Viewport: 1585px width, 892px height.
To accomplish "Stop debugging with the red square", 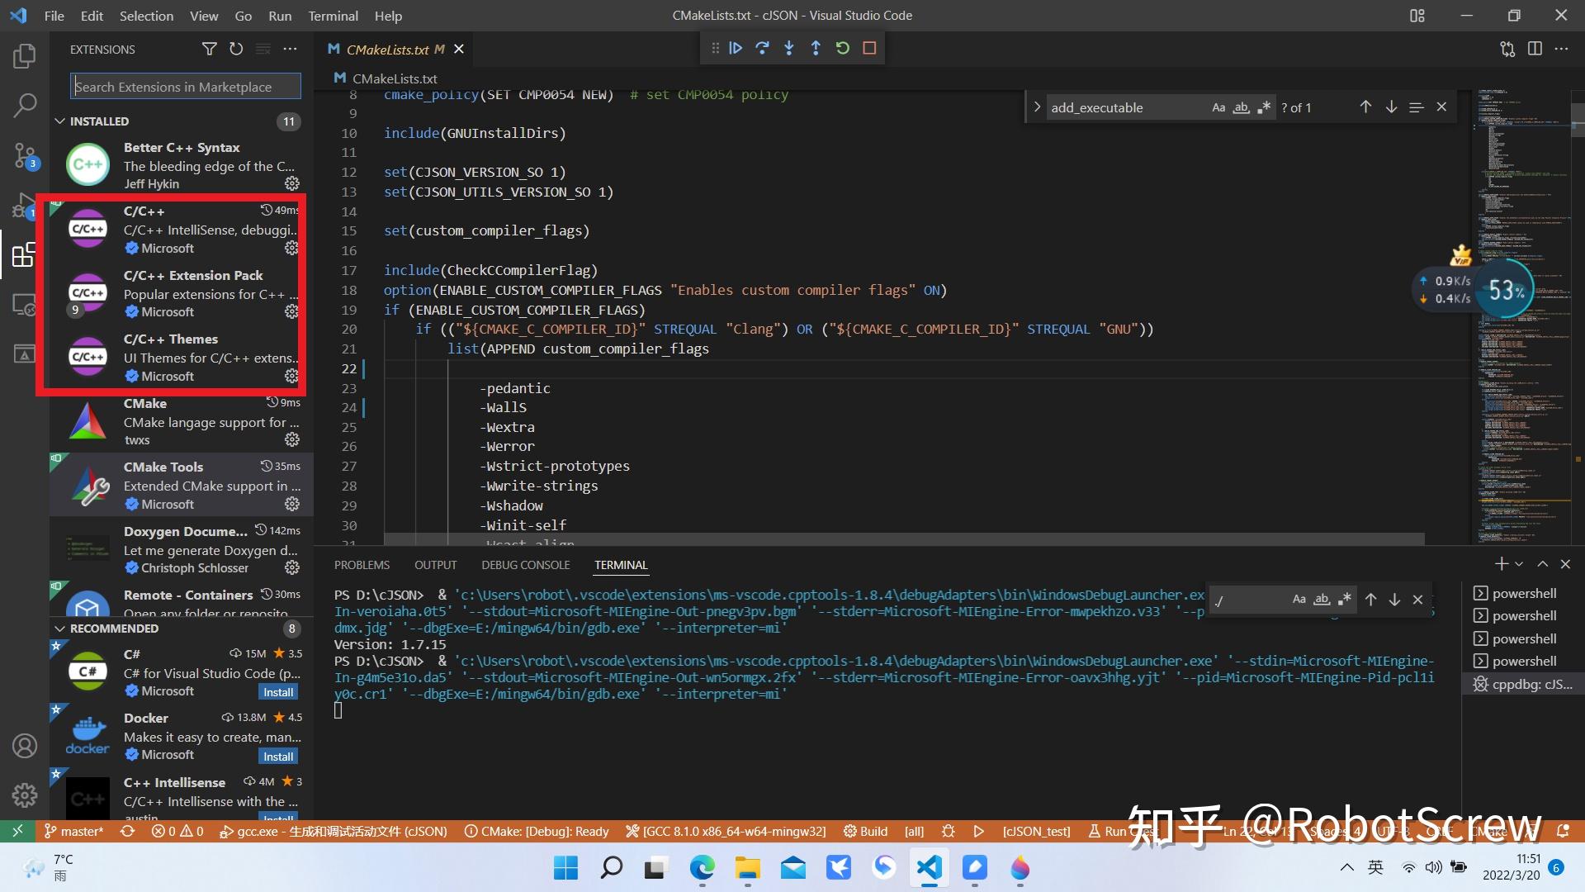I will pos(868,48).
